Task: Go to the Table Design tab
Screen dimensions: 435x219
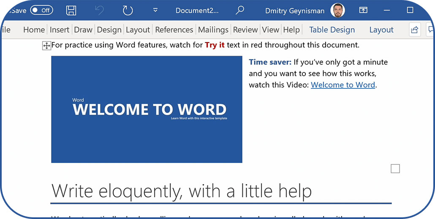Action: click(332, 30)
